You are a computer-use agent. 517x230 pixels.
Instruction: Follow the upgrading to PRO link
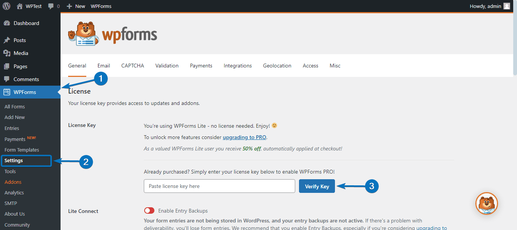click(244, 137)
